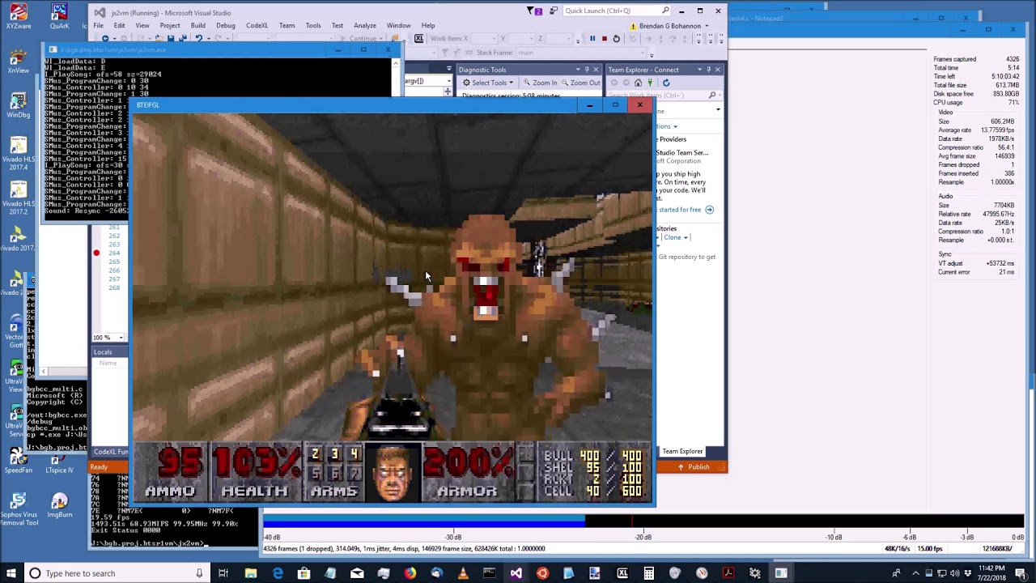Click the Publish button in status bar
The width and height of the screenshot is (1036, 583).
pyautogui.click(x=694, y=467)
